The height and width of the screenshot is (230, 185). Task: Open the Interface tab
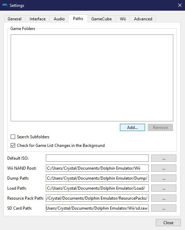point(38,19)
